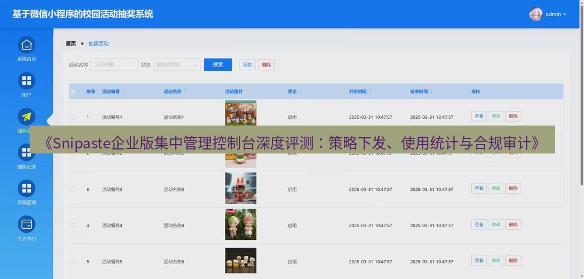584x279 pixels.
Task: Click 修改 for 活动名称5
Action: tap(496, 261)
